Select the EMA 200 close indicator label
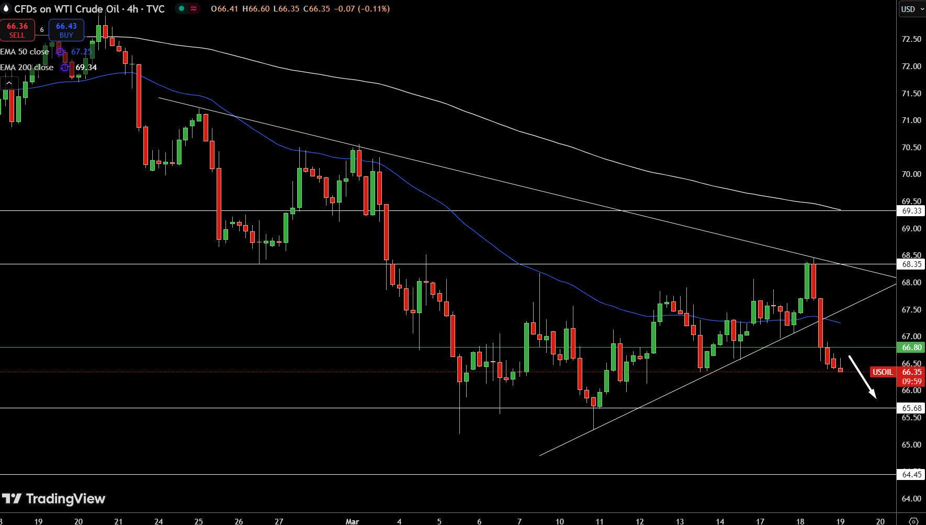Viewport: 926px width, 525px height. 27,68
